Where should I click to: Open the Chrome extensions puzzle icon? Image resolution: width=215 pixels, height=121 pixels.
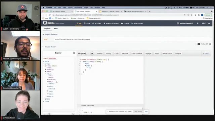click(199, 15)
